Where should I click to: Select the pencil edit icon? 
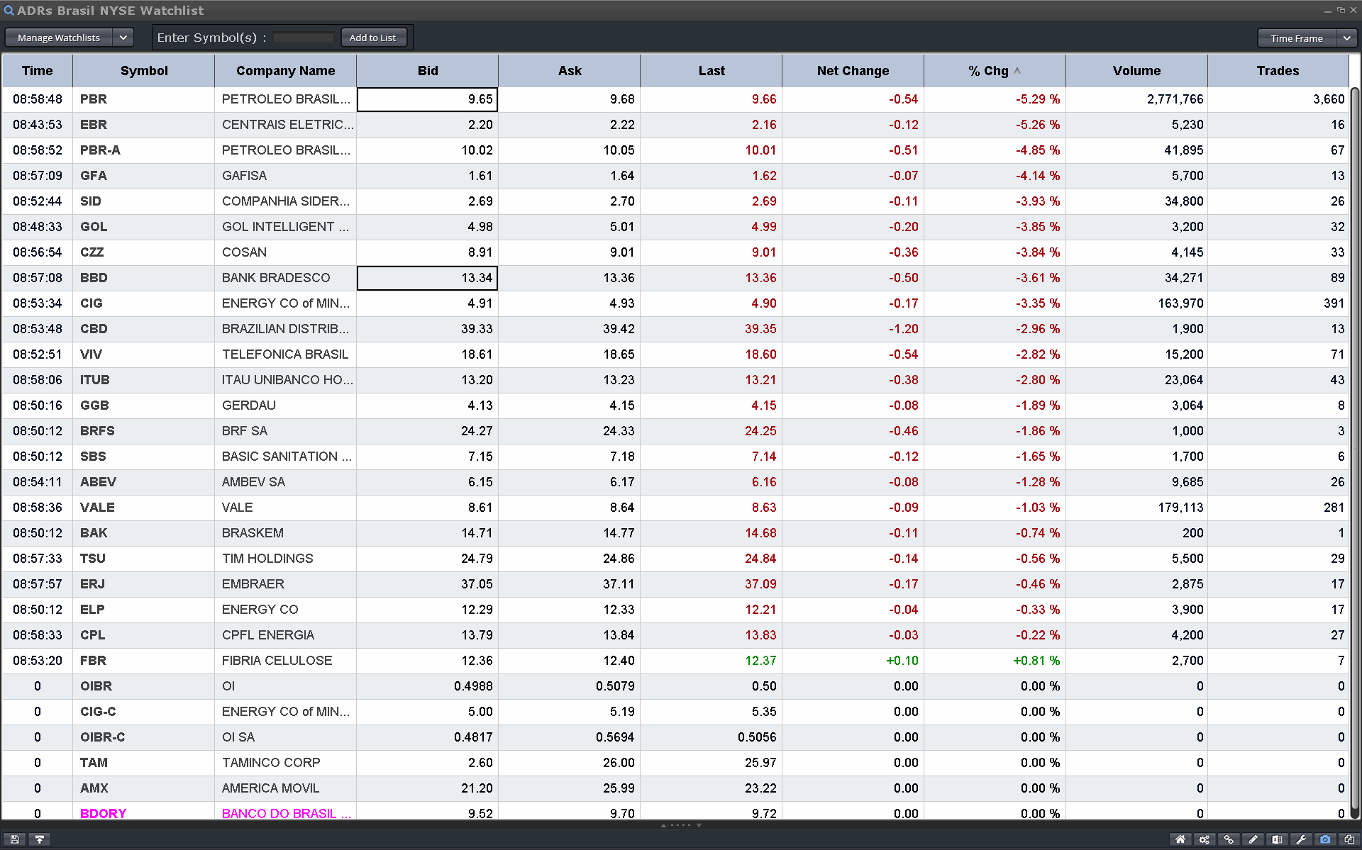[1253, 839]
